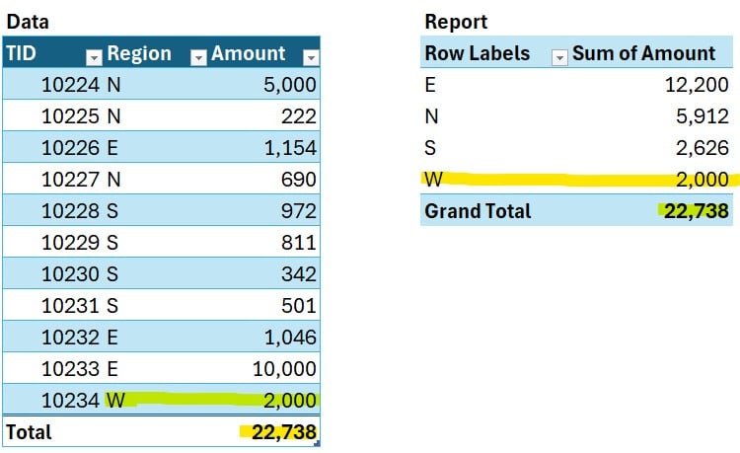Viewport: 740px width, 453px height.
Task: Open the Region column filter dropdown
Action: click(197, 56)
